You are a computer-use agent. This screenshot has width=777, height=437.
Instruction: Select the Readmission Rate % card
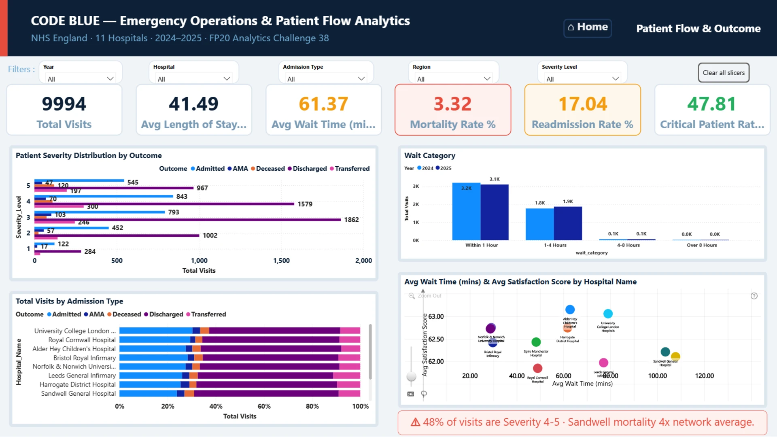[x=582, y=110]
